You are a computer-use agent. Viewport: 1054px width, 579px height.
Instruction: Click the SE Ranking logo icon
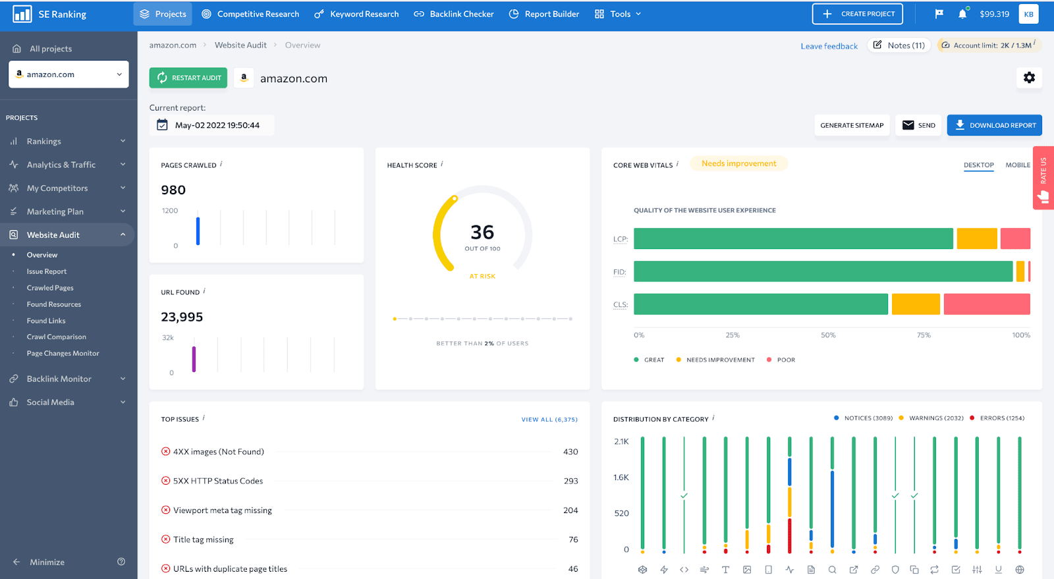[22, 14]
